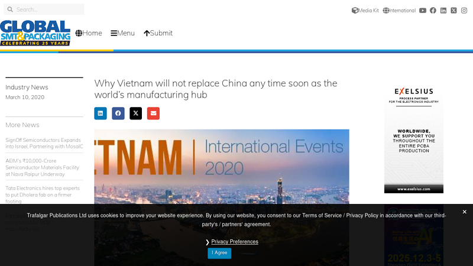Open the Menu hamburger item

(x=122, y=33)
